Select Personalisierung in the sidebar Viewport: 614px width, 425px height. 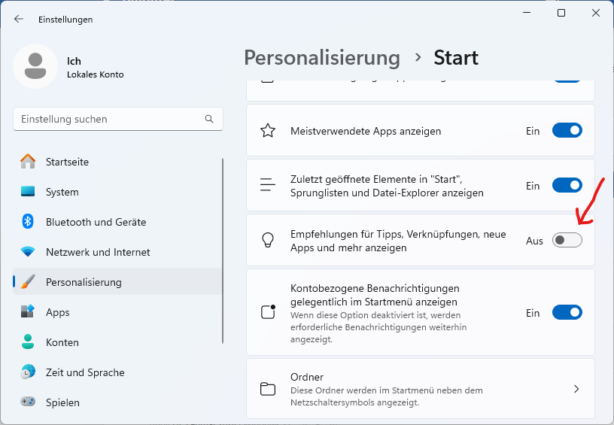[84, 282]
